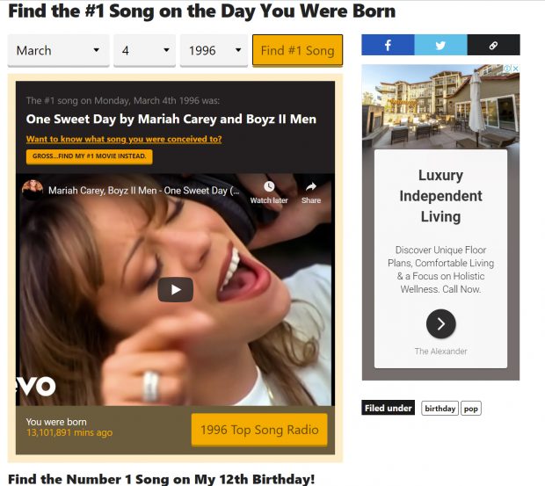Play the One Sweet Day video
Viewport: 545px width, 486px height.
point(176,289)
